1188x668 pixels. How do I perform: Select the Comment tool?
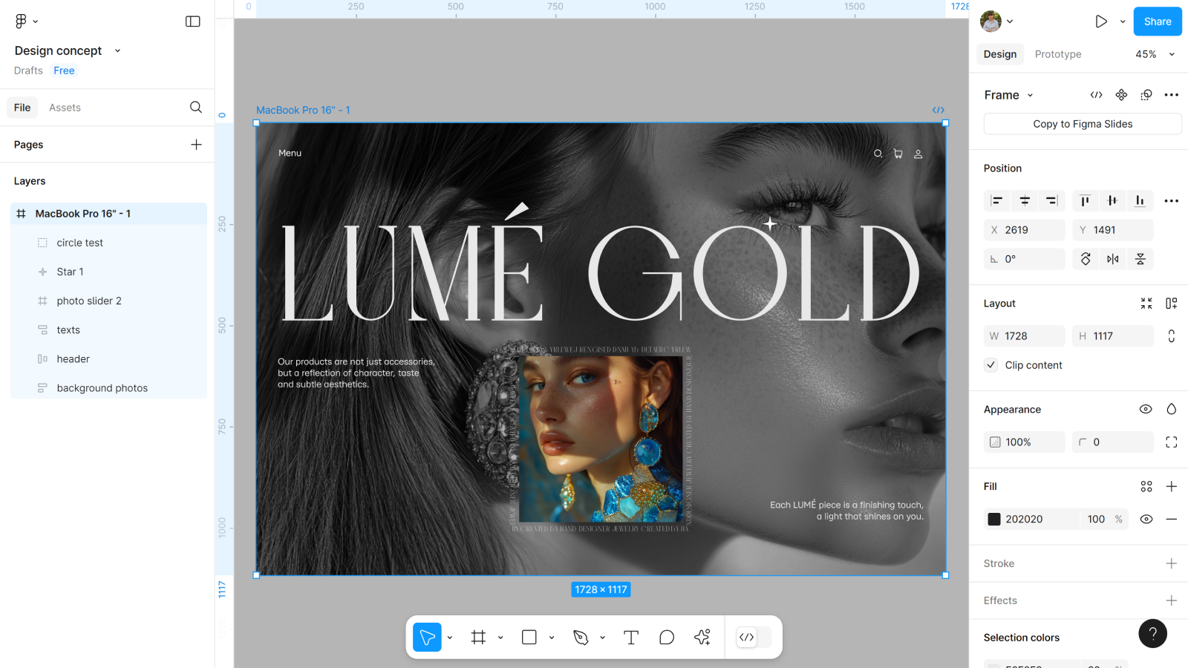click(666, 638)
